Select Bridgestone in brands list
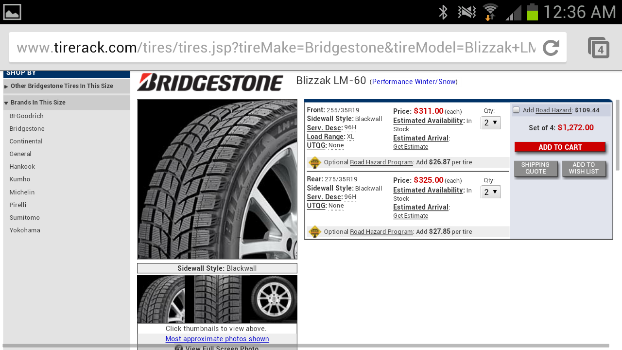Image resolution: width=622 pixels, height=350 pixels. [x=27, y=129]
